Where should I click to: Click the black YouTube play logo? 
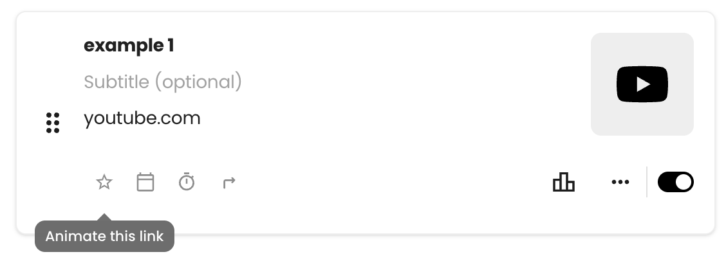[642, 84]
